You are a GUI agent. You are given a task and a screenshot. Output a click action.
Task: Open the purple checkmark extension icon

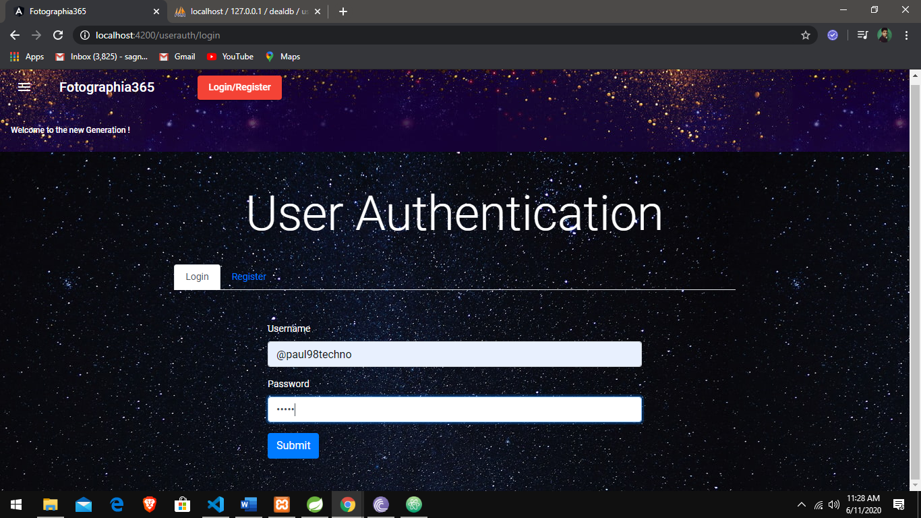click(833, 35)
